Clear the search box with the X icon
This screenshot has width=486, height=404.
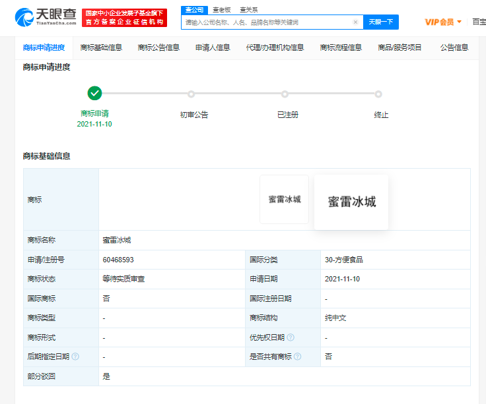pos(355,22)
